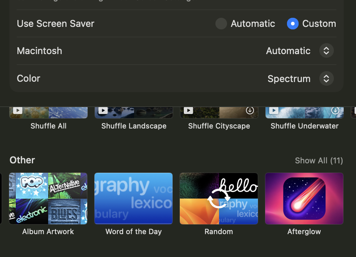Select the Automatic radio button

(221, 24)
